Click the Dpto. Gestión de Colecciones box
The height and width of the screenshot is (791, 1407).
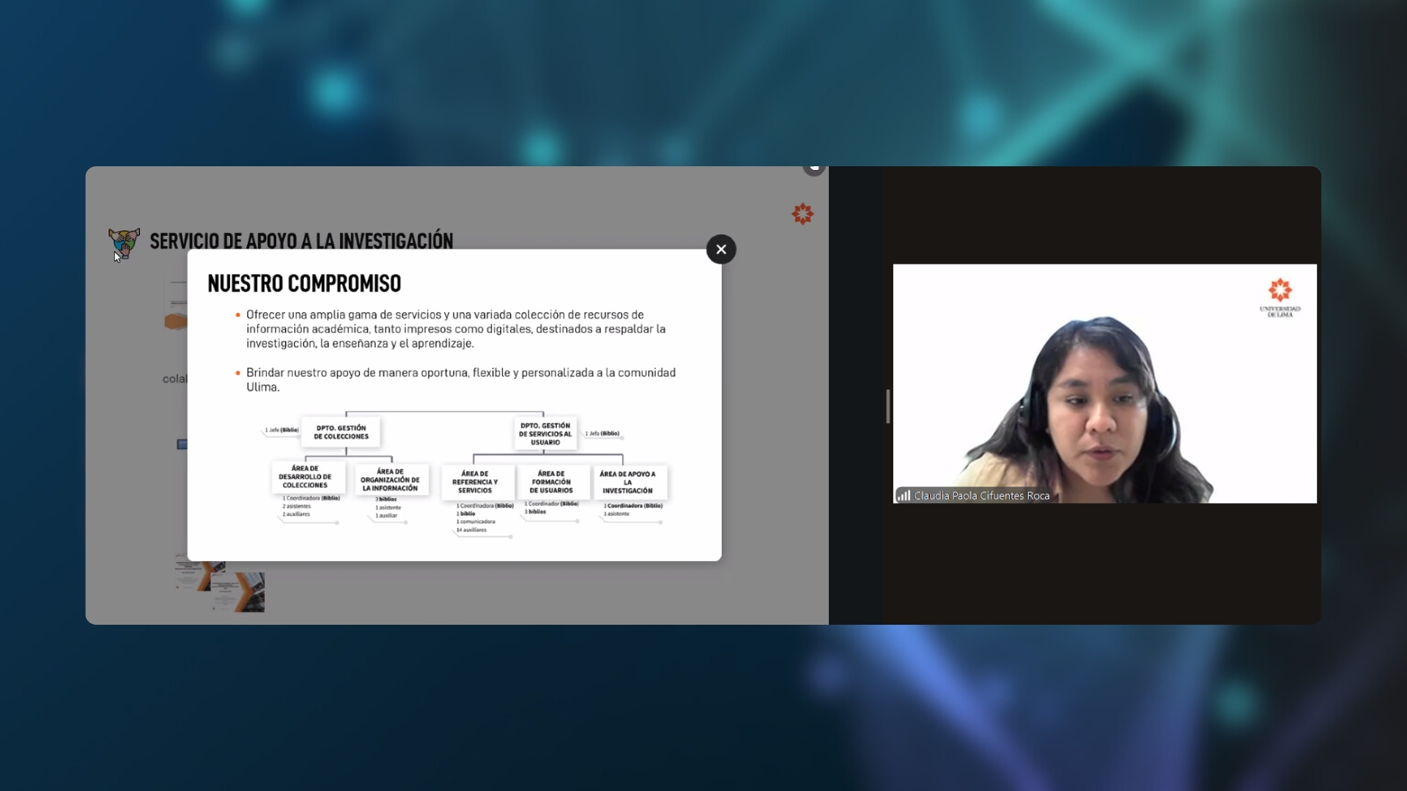(x=341, y=432)
